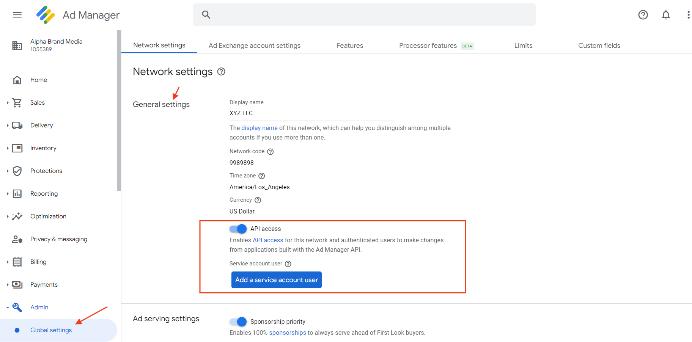This screenshot has height=342, width=692.
Task: Click the Billing sidebar label
Action: 38,262
